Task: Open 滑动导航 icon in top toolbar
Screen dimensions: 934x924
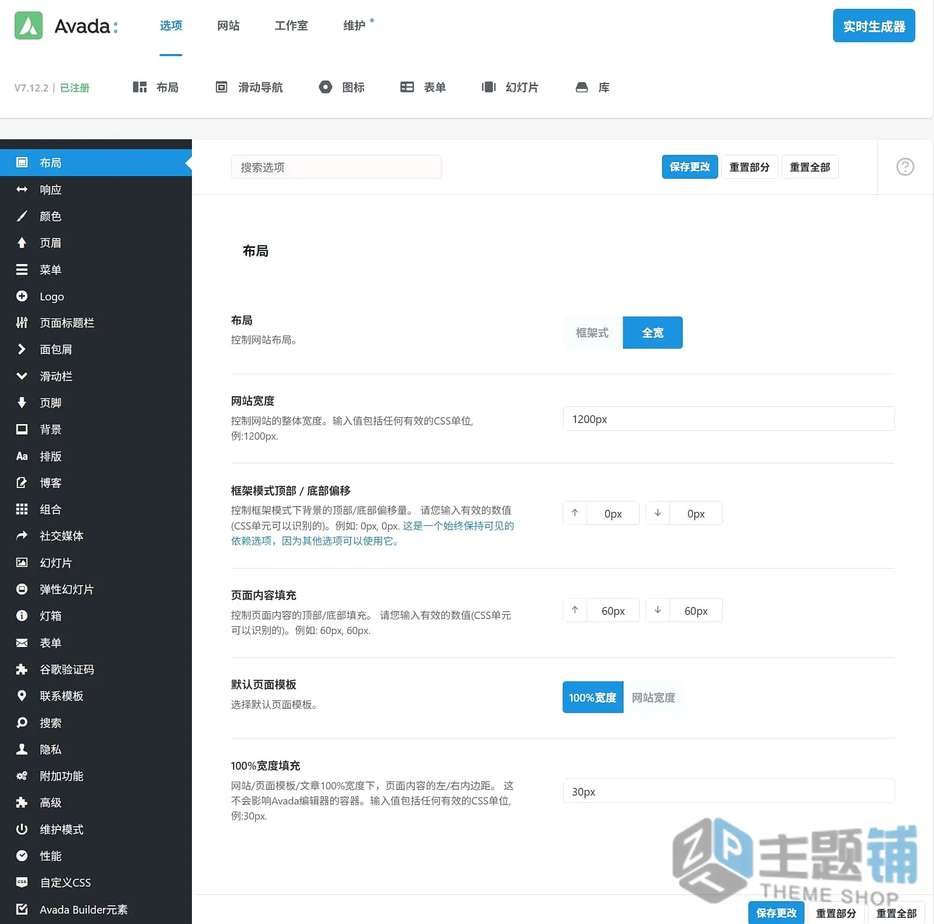Action: [x=222, y=87]
